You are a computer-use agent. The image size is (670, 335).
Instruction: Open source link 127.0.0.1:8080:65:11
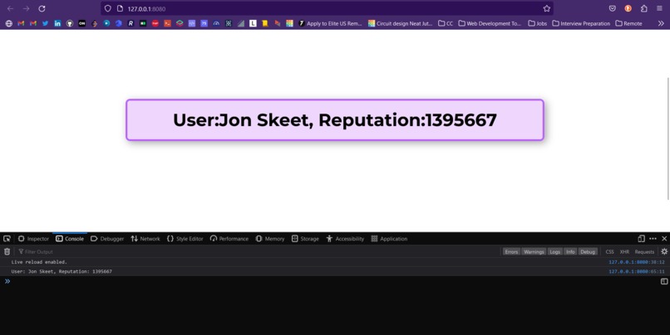point(637,271)
